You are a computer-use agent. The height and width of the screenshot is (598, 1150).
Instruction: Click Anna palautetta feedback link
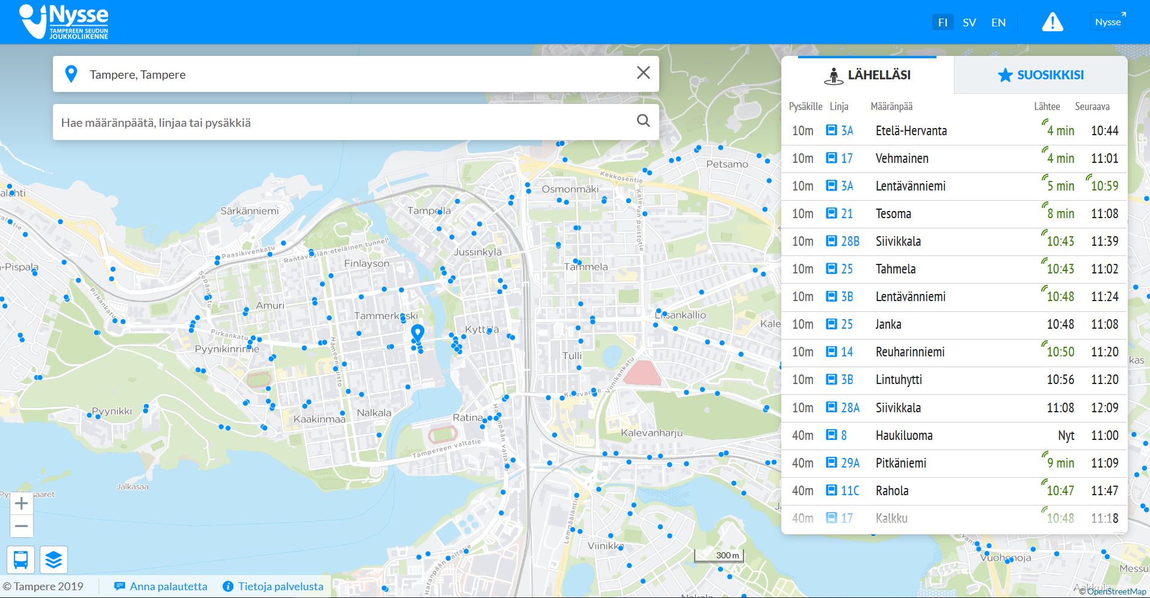(x=161, y=587)
